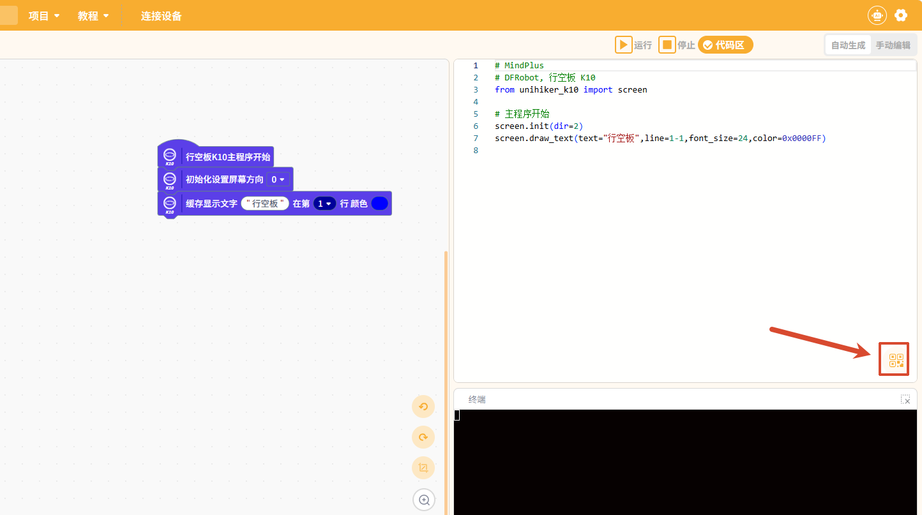Click the undo icon in workspace
This screenshot has height=515, width=922.
(423, 407)
